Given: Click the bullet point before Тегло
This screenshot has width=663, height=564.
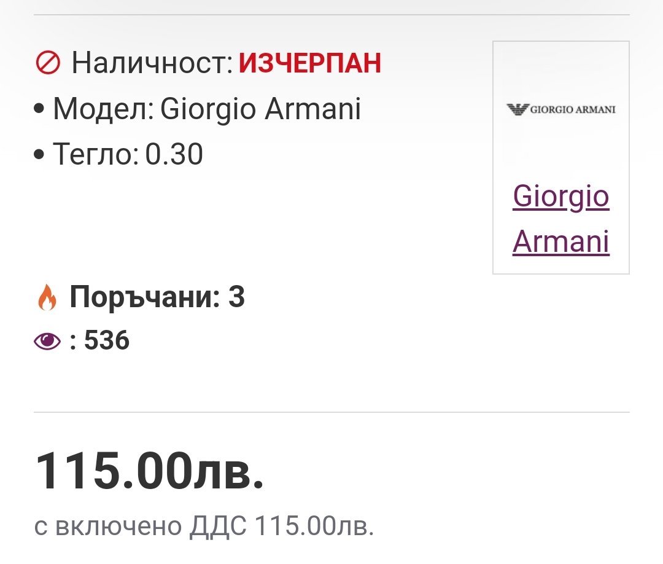Looking at the screenshot, I should pyautogui.click(x=41, y=155).
